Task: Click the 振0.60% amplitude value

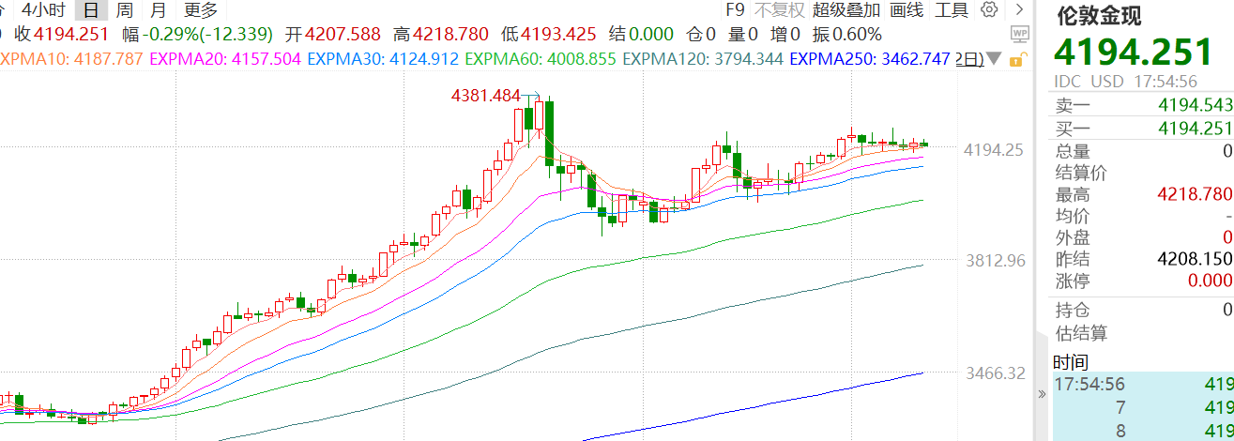Action: pyautogui.click(x=846, y=35)
